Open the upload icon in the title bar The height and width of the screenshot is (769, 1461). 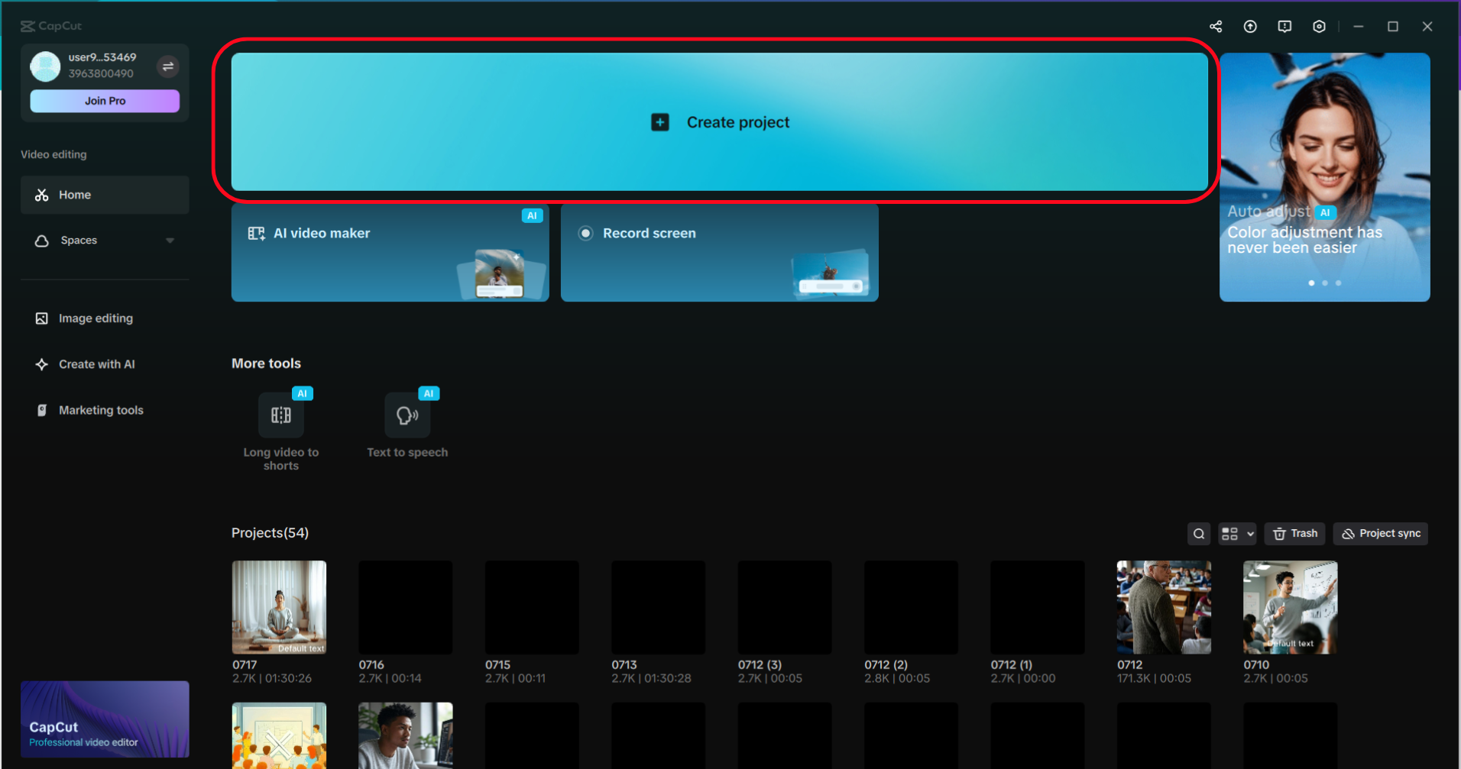point(1250,26)
